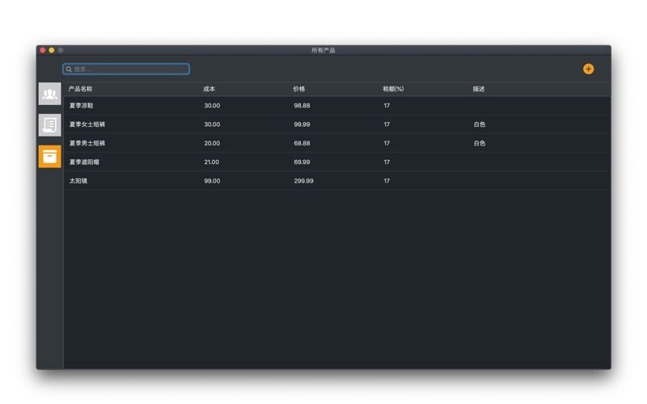Open the invoices document section in the sidebar
The height and width of the screenshot is (404, 647).
49,125
